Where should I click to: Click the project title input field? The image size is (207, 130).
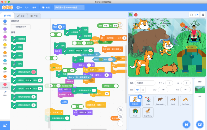tap(69, 8)
